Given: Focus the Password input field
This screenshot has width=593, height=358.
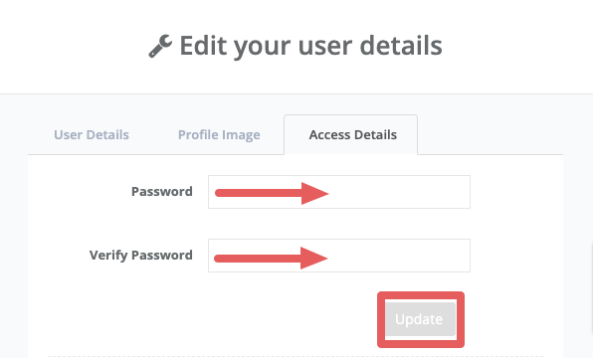Looking at the screenshot, I should tap(339, 192).
